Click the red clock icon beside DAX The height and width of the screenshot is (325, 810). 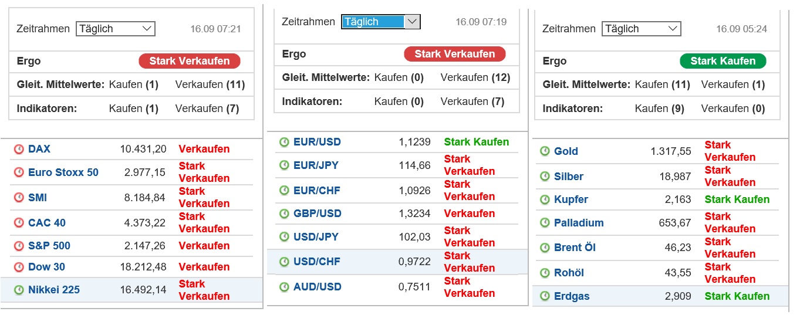coord(19,150)
